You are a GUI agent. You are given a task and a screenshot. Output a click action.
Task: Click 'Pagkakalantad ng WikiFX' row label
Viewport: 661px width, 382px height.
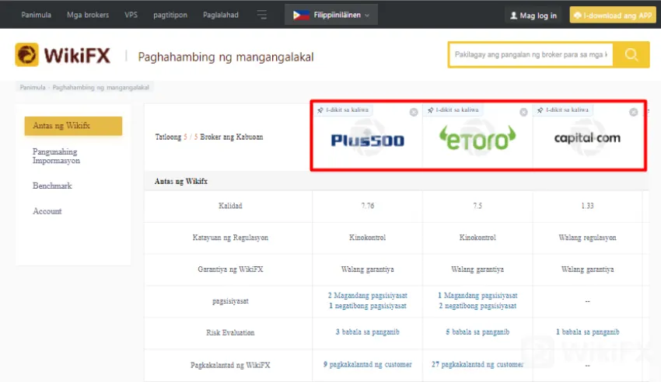coord(230,365)
